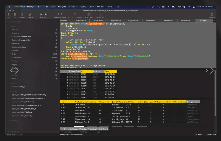The height and width of the screenshot is (141, 221).
Task: Open the Edit menu
Action: [46, 7]
